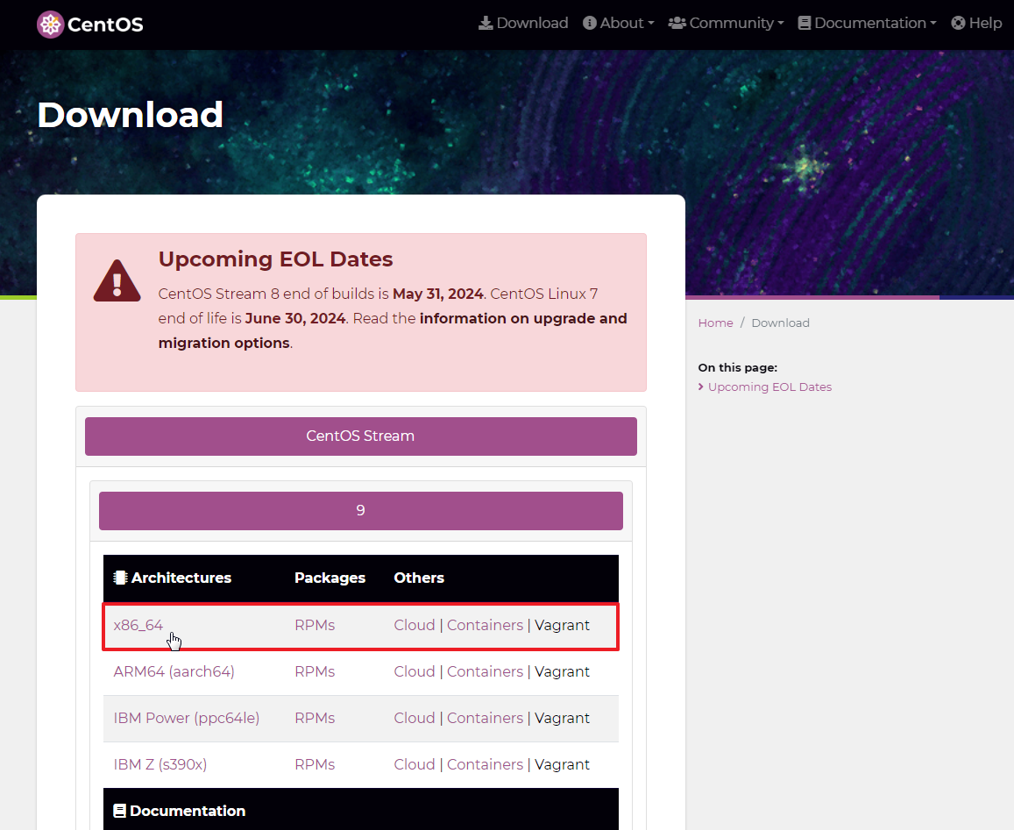This screenshot has width=1014, height=830.
Task: Open RPMs for ARM64 (aarch64)
Action: coord(315,672)
